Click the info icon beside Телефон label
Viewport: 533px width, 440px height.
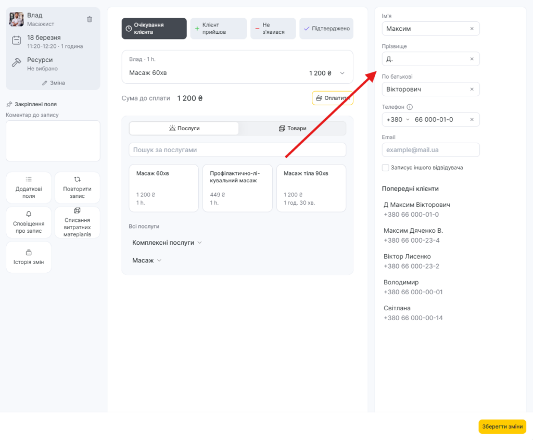tap(410, 107)
